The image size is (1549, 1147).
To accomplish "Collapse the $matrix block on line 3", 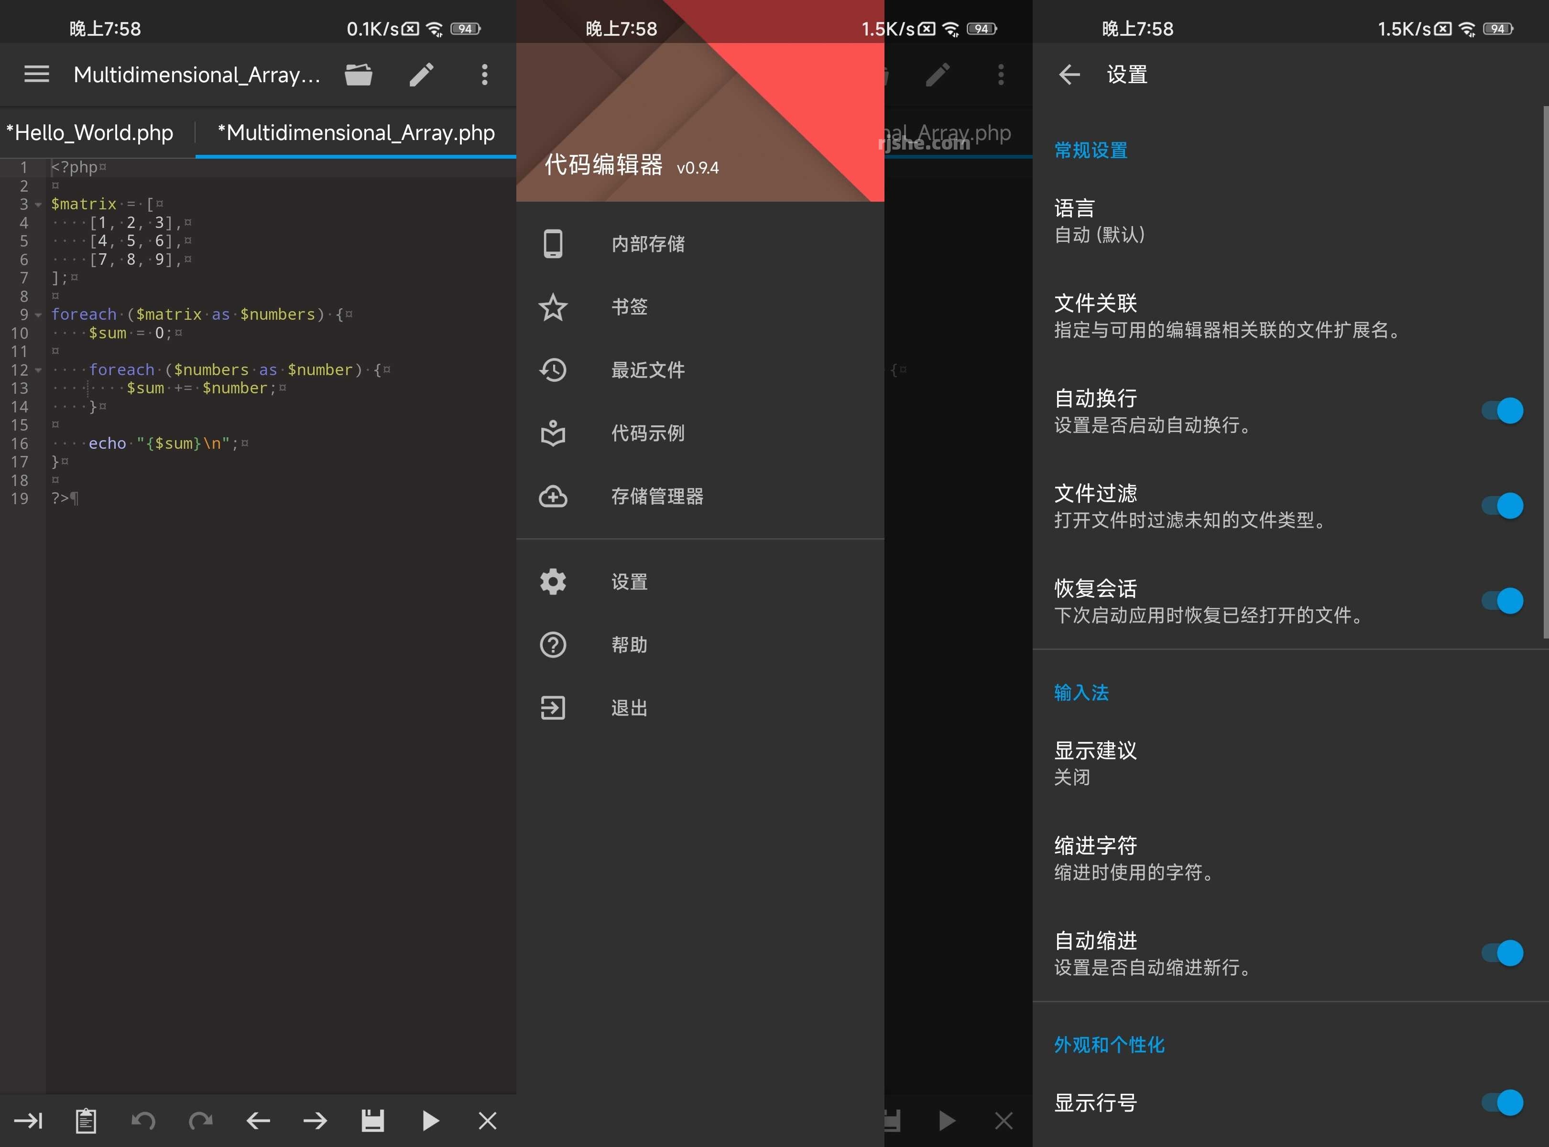I will pyautogui.click(x=38, y=205).
